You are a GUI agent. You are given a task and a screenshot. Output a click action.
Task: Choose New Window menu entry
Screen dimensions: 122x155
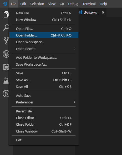[44, 20]
